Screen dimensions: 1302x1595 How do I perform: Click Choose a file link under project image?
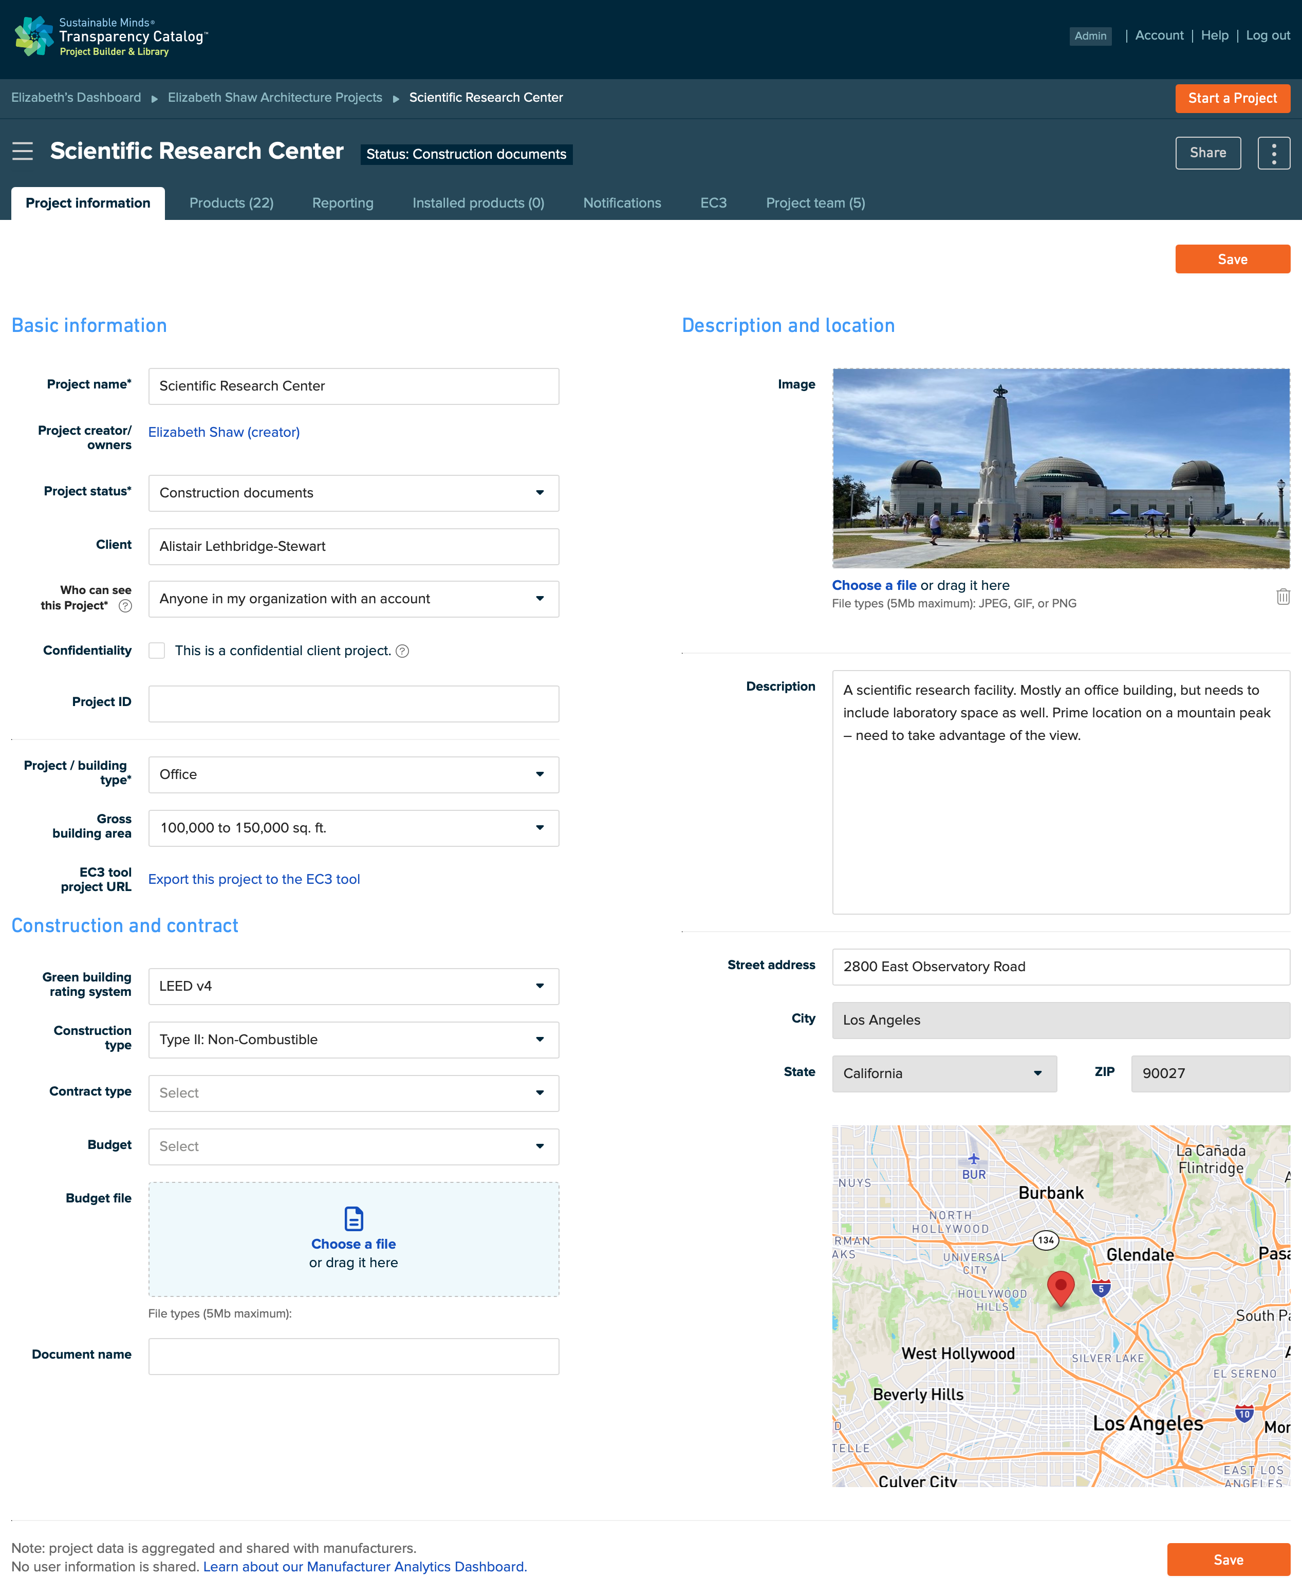tap(874, 585)
